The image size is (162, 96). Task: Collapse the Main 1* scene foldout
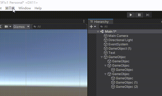tap(98, 32)
